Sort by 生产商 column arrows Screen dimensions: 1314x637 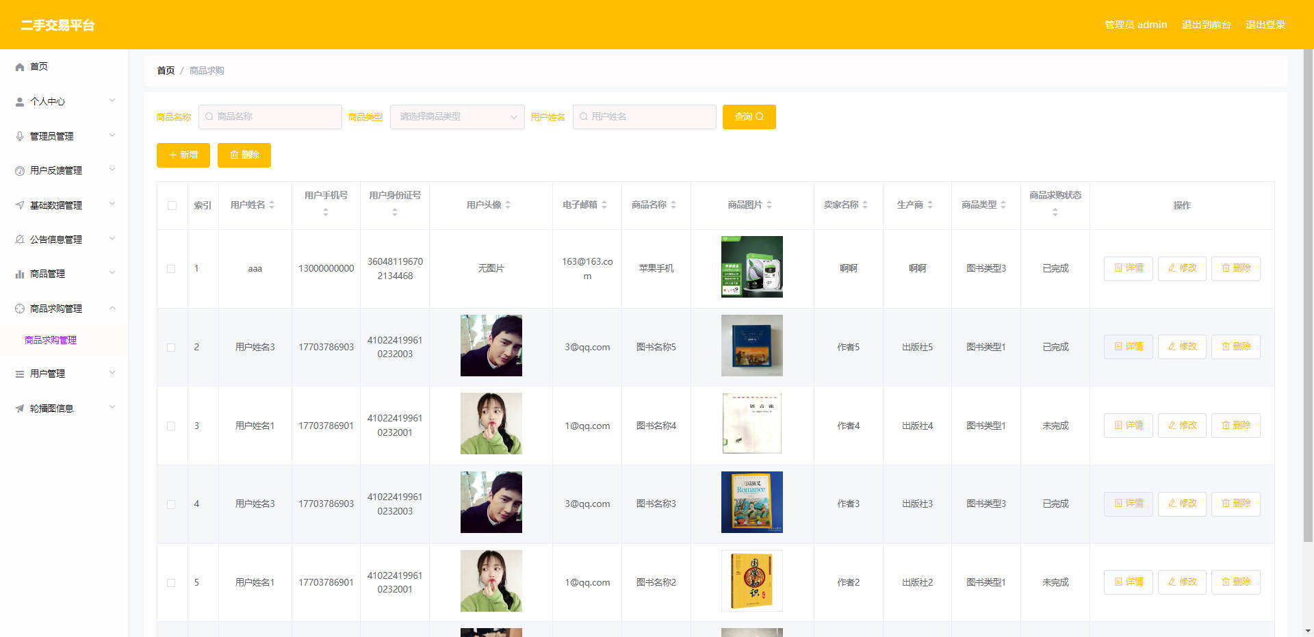click(x=930, y=205)
